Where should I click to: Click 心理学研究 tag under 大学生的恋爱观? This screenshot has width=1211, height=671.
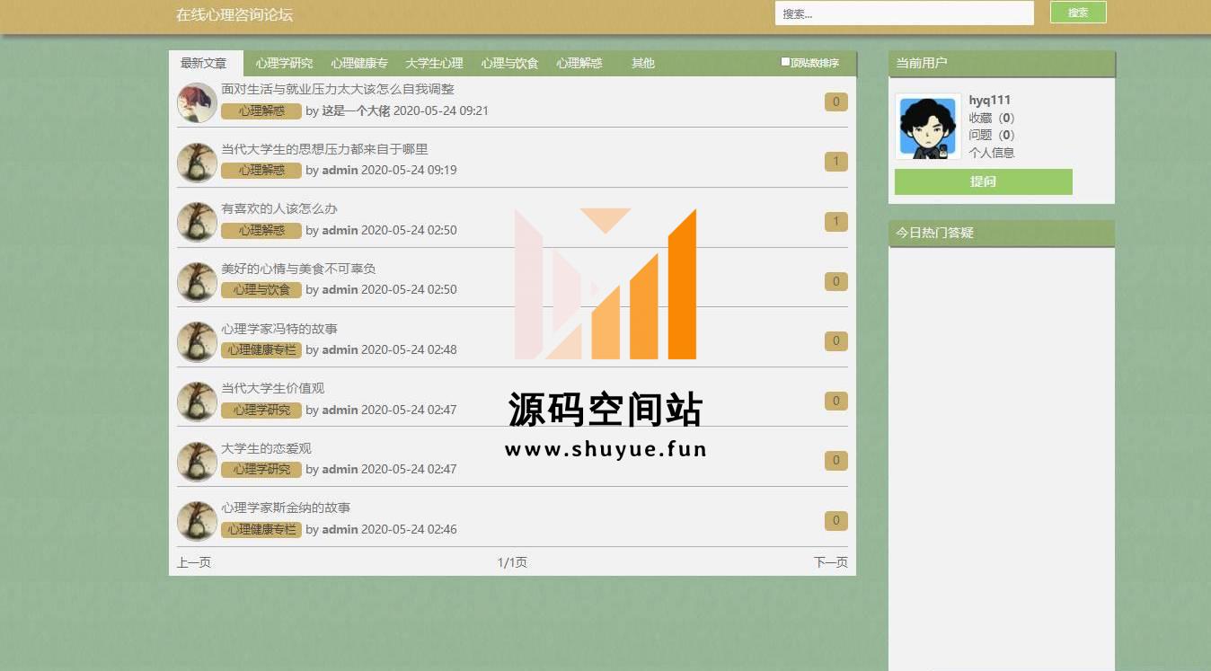[261, 469]
